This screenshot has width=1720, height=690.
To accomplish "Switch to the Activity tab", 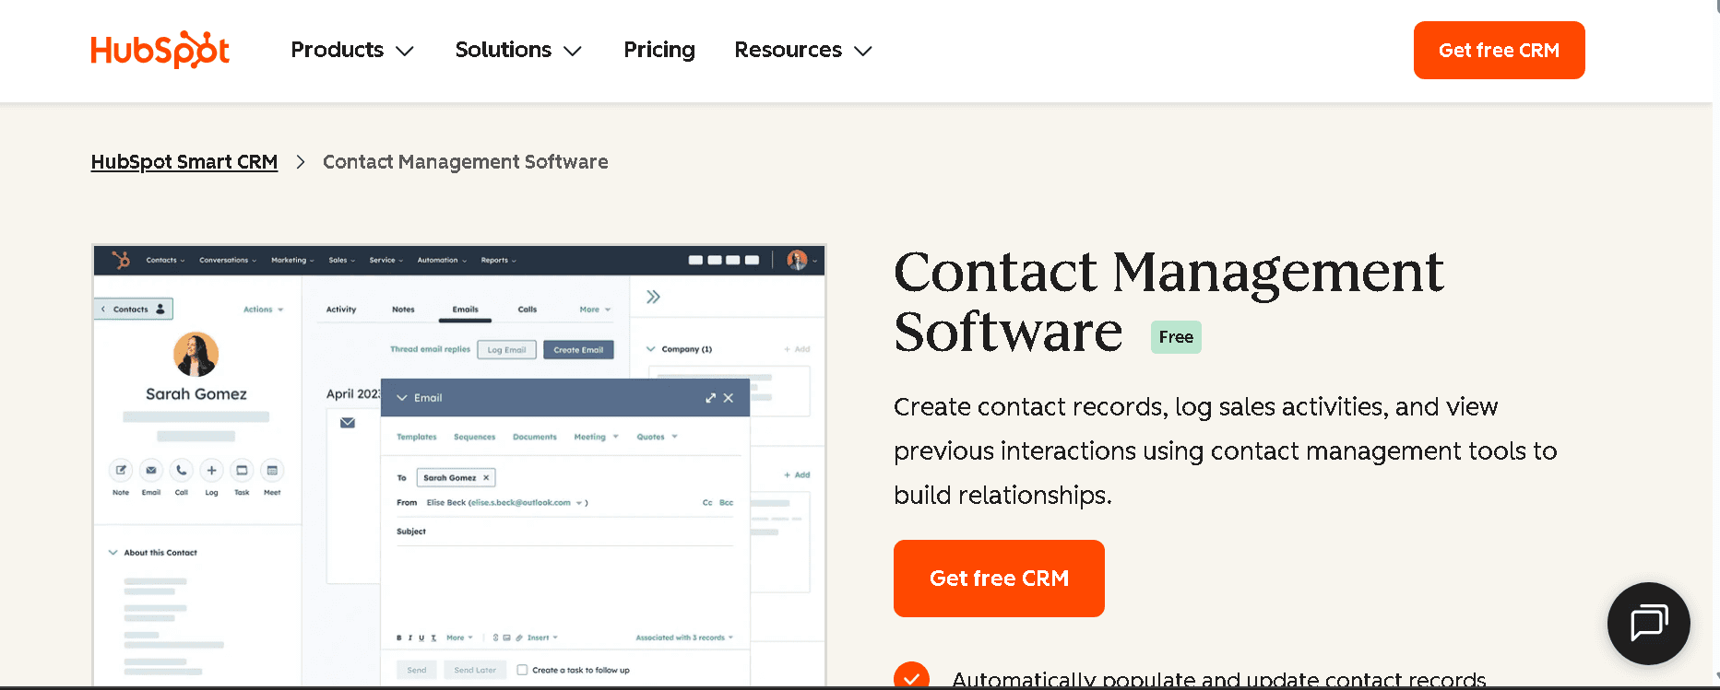I will coord(341,310).
